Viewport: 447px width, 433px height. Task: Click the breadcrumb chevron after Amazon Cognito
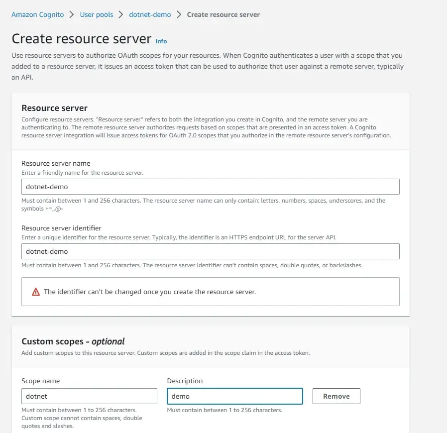pyautogui.click(x=71, y=14)
